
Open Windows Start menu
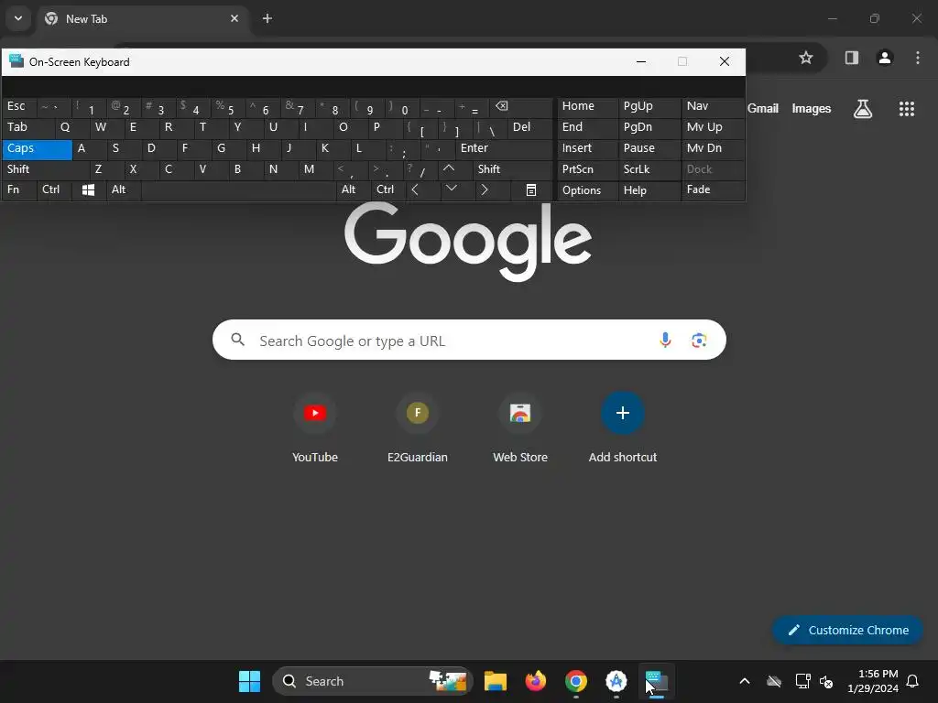[x=249, y=681]
